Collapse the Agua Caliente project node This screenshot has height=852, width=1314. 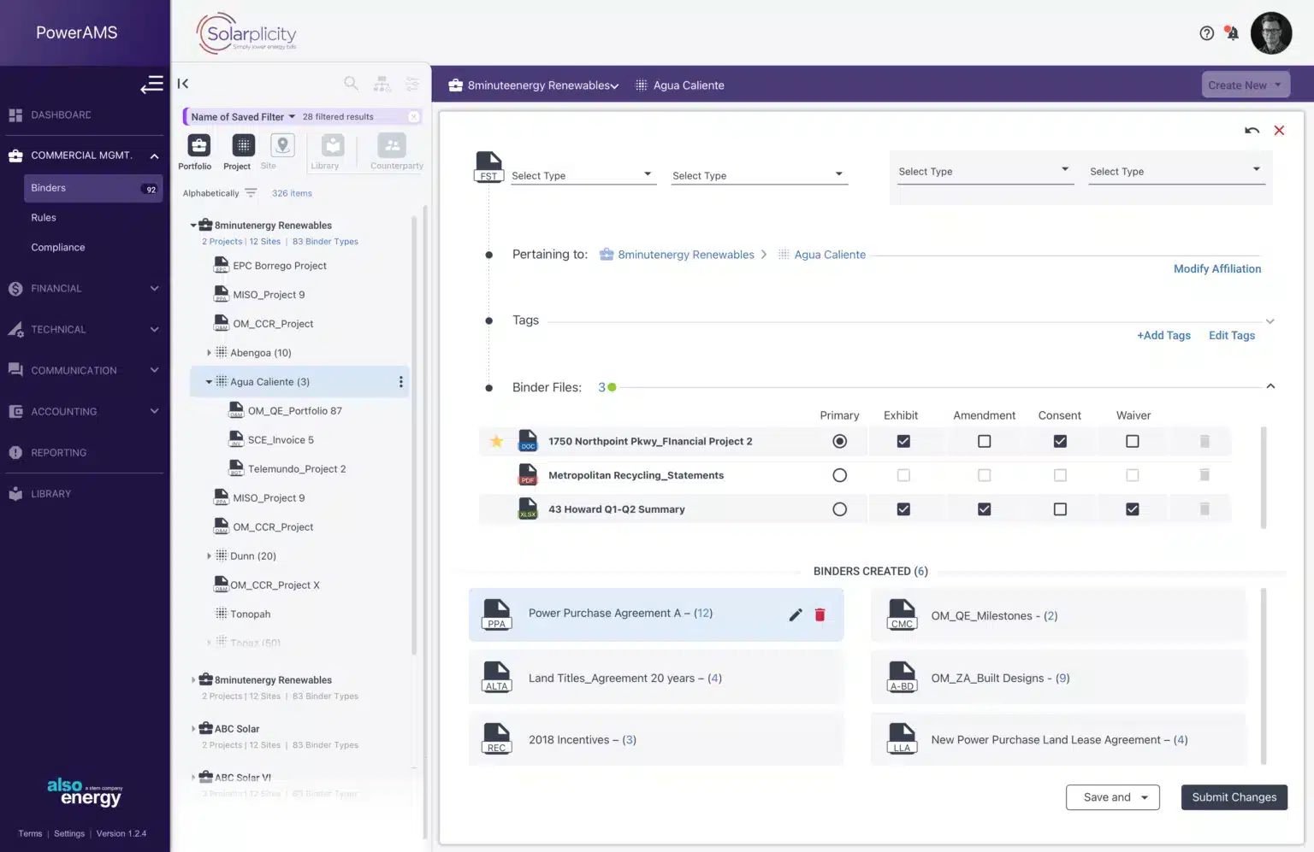[x=209, y=381]
